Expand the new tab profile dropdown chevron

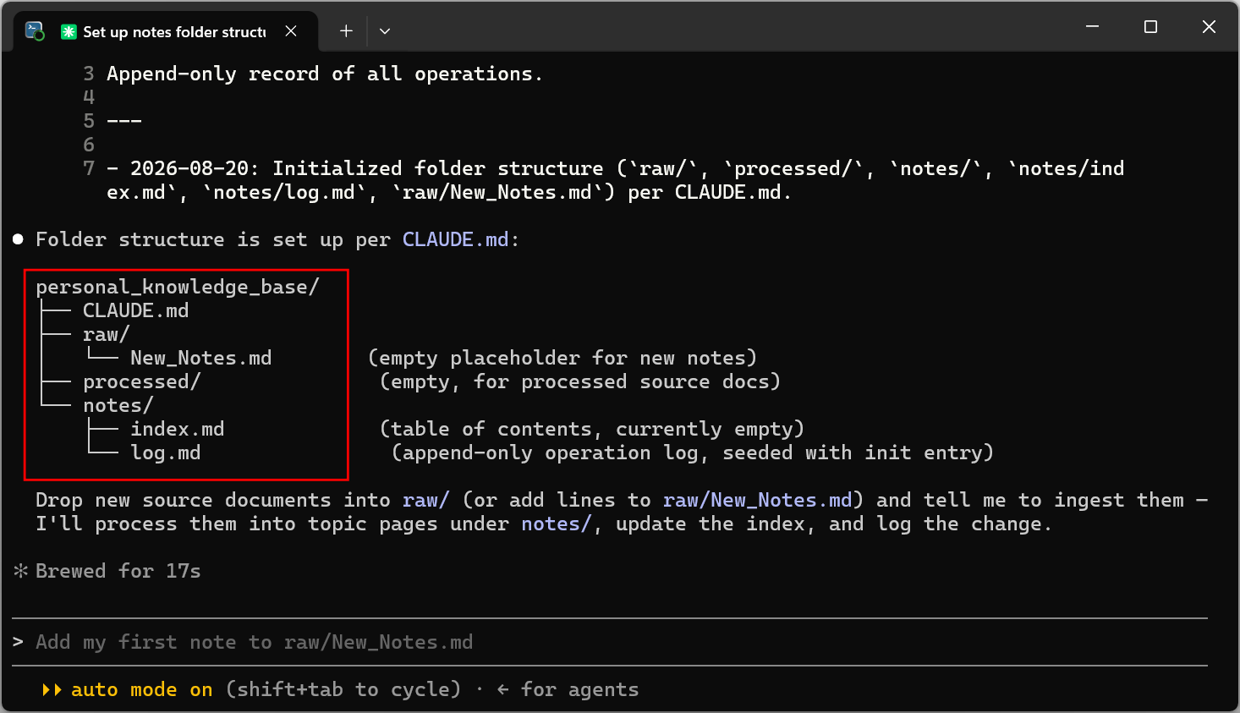[x=385, y=31]
